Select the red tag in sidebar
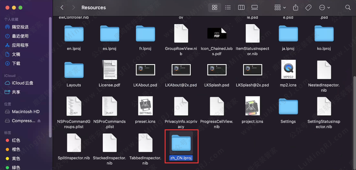 pyautogui.click(x=16, y=140)
